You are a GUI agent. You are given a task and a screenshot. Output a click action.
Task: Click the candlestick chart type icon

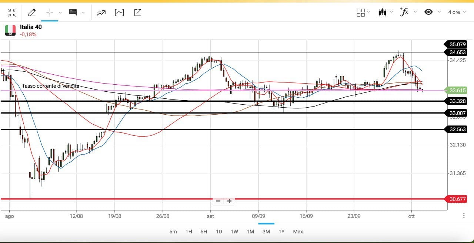click(x=382, y=12)
